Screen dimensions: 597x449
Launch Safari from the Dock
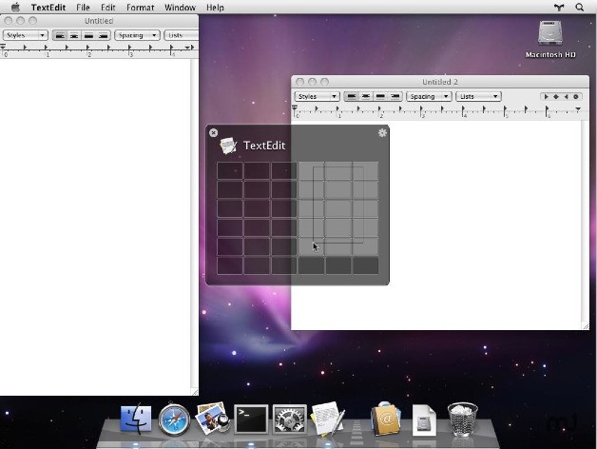pyautogui.click(x=175, y=419)
